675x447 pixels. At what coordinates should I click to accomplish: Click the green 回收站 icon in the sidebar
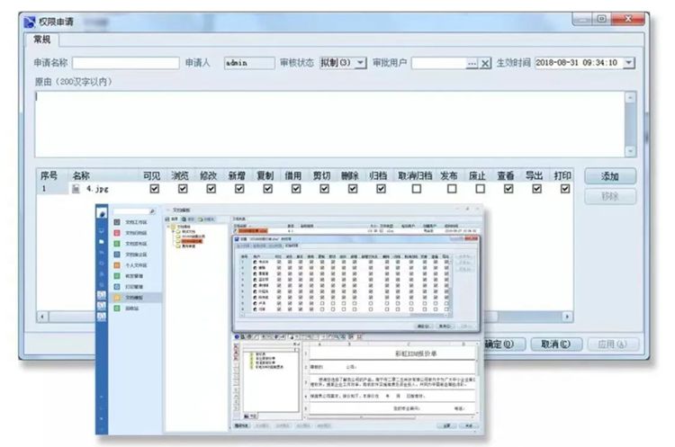[117, 308]
